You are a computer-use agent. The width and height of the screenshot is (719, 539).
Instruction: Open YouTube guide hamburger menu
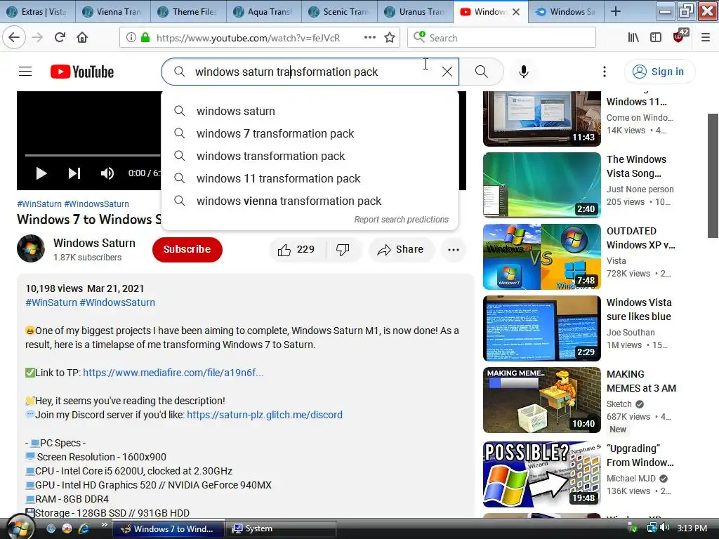pyautogui.click(x=25, y=72)
